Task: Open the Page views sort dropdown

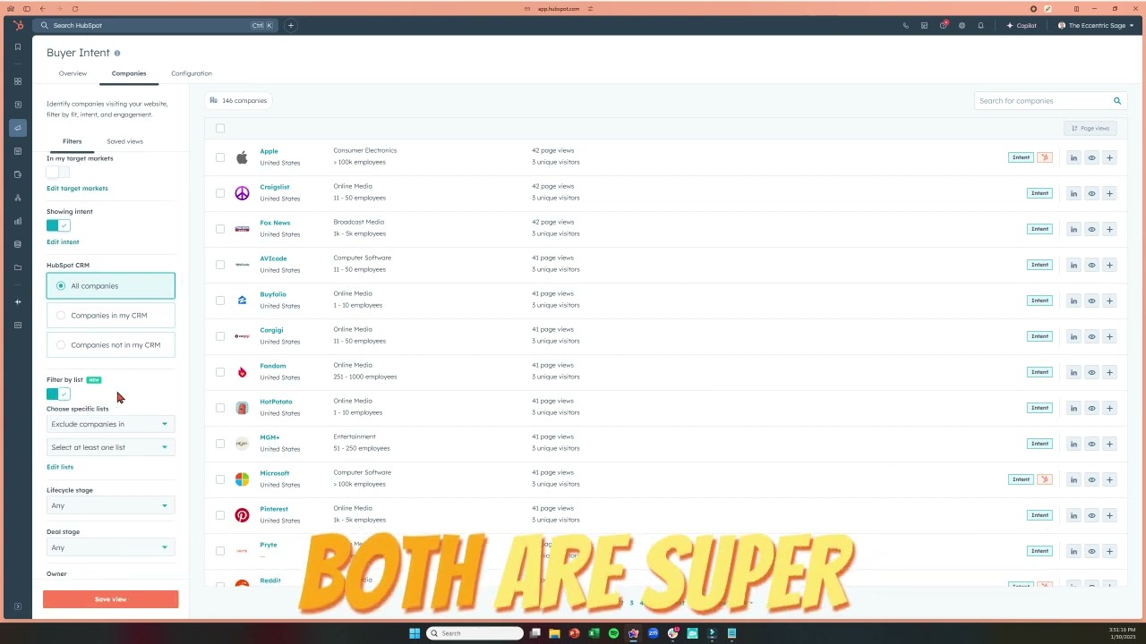Action: pos(1090,128)
